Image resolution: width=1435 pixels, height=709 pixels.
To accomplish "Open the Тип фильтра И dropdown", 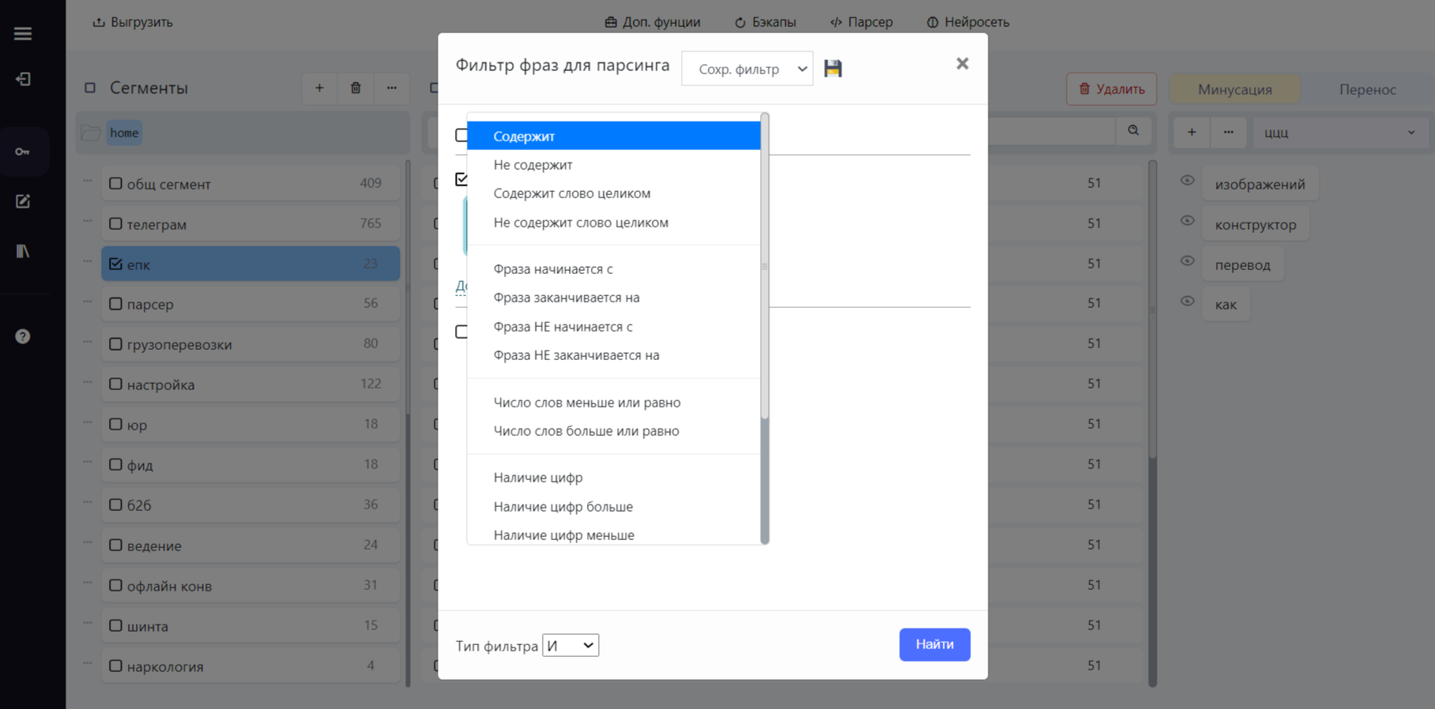I will 571,645.
